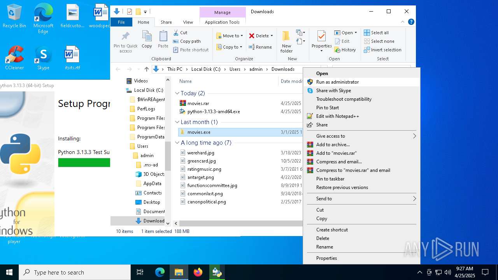Collapse the A long time ago group
Image resolution: width=498 pixels, height=280 pixels.
point(177,143)
